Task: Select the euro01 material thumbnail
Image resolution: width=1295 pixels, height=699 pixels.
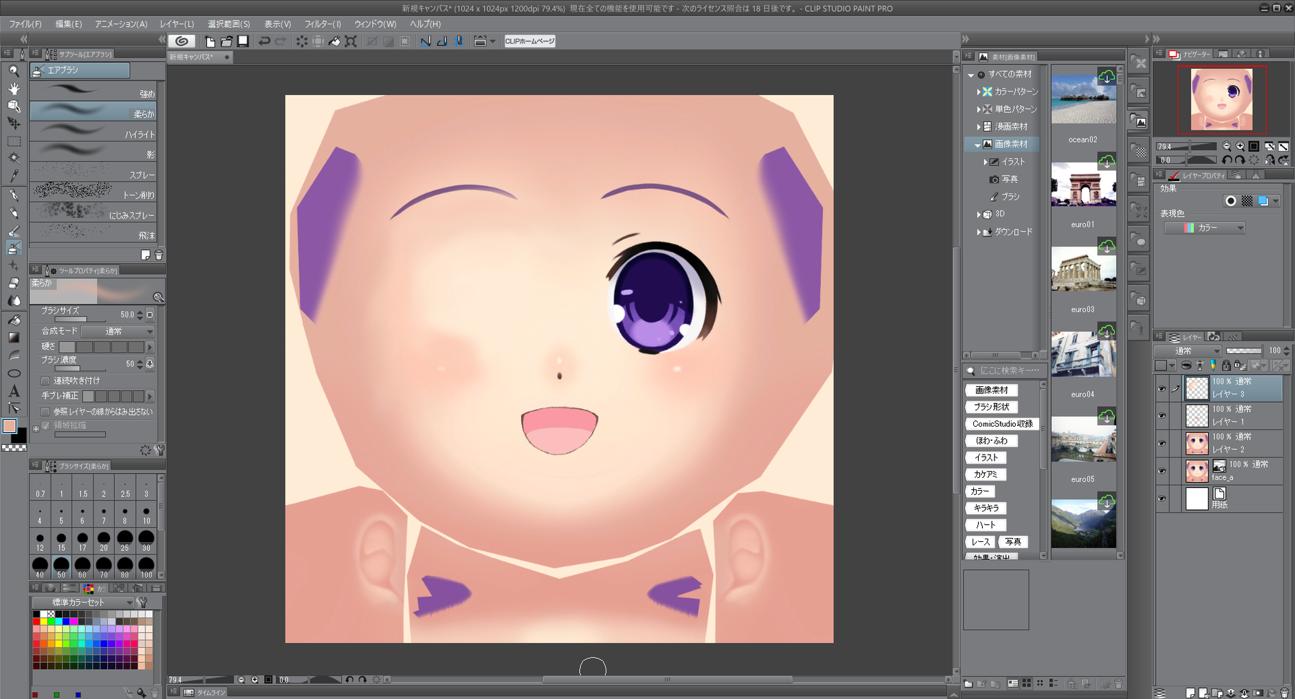Action: [x=1083, y=186]
